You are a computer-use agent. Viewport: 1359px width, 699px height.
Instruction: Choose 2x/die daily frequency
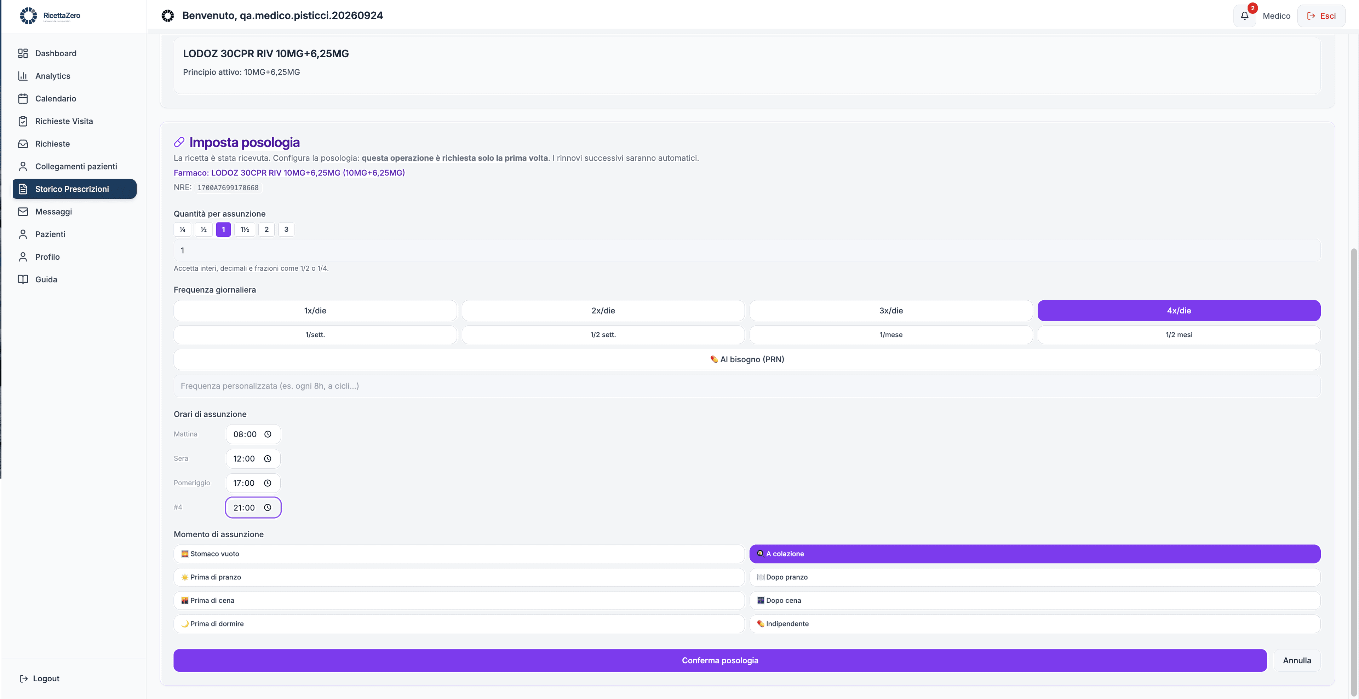click(x=603, y=311)
